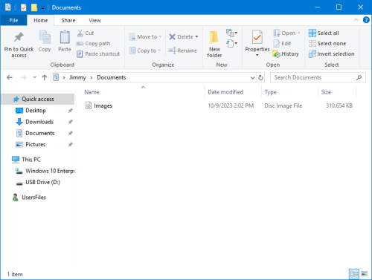Open file History

click(286, 54)
